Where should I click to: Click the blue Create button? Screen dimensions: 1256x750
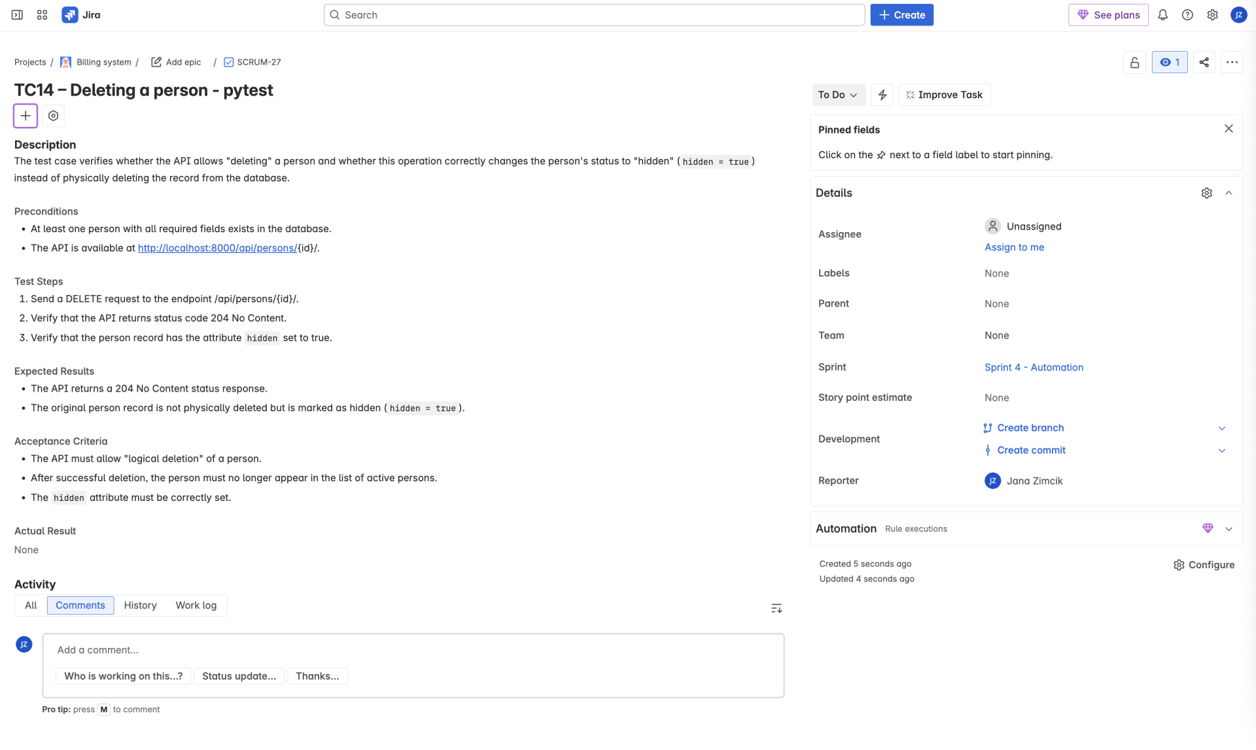click(x=901, y=15)
